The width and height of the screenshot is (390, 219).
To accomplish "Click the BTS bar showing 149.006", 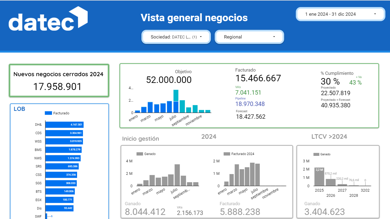I will [x=60, y=191].
